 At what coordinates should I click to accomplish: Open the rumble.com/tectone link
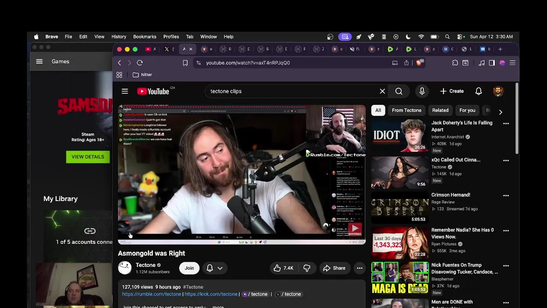pos(152,294)
